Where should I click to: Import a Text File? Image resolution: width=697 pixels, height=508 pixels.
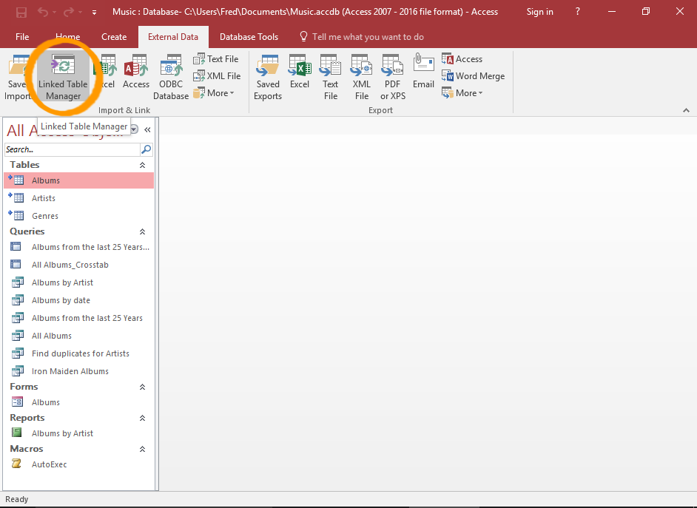[217, 59]
